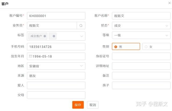The height and width of the screenshot is (111, 172).
Task: Click the 来源 input field
Action: 56,76
